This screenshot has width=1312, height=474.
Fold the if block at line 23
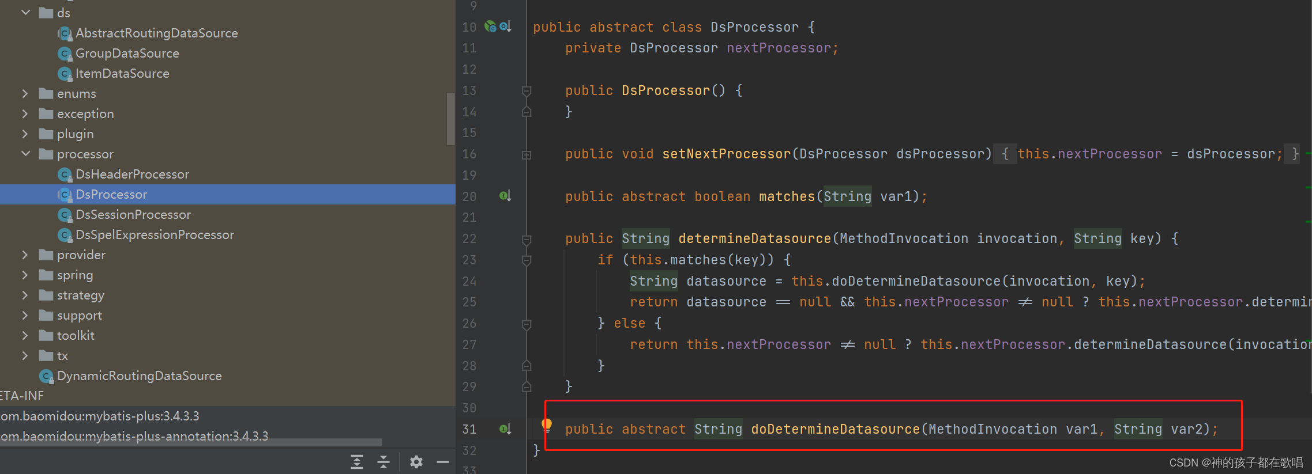point(527,260)
